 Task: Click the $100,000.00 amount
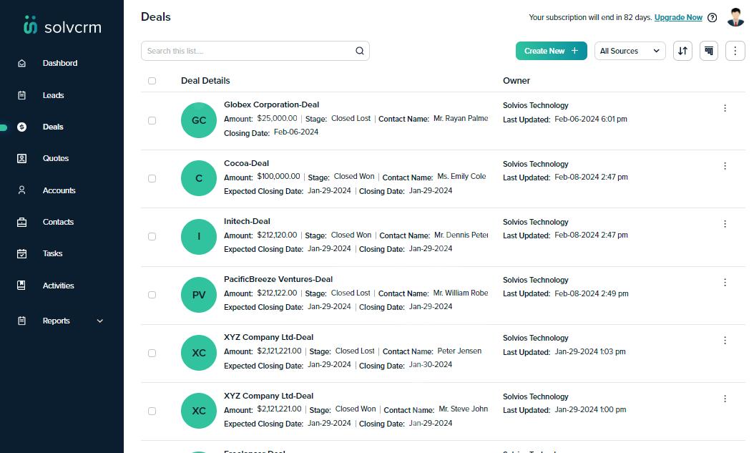(x=278, y=177)
